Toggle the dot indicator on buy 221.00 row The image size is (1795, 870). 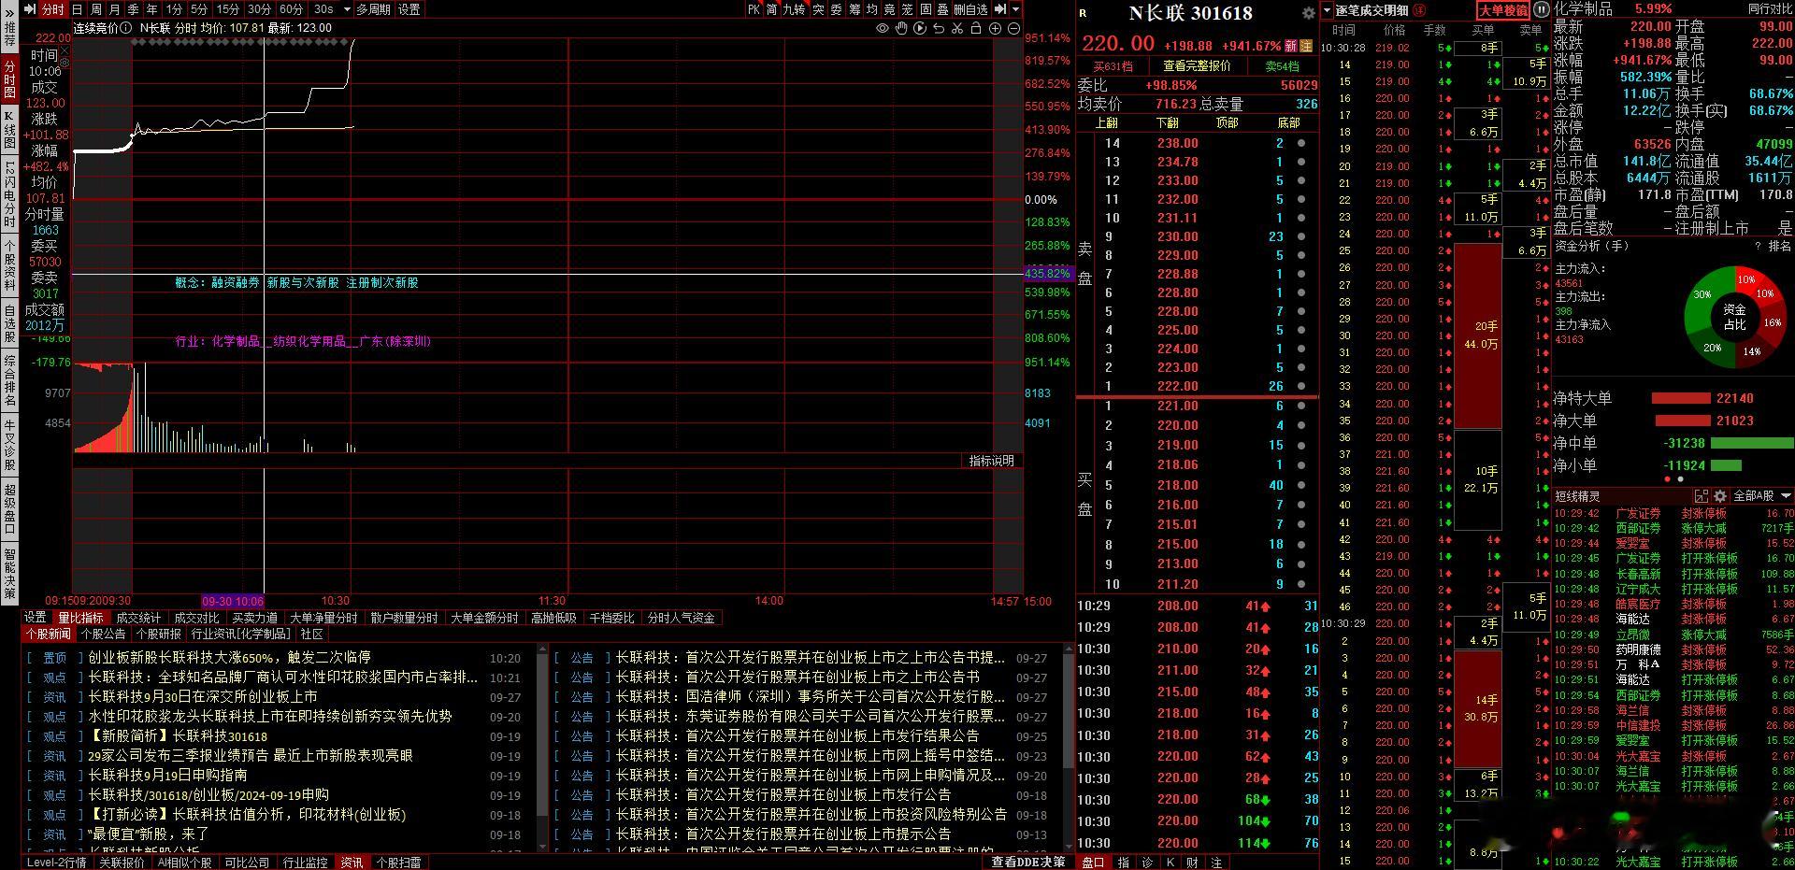1301,406
